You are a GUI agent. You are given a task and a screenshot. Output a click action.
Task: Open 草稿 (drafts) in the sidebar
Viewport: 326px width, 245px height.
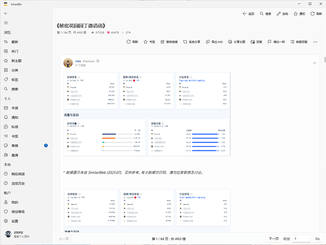[x=26, y=146]
